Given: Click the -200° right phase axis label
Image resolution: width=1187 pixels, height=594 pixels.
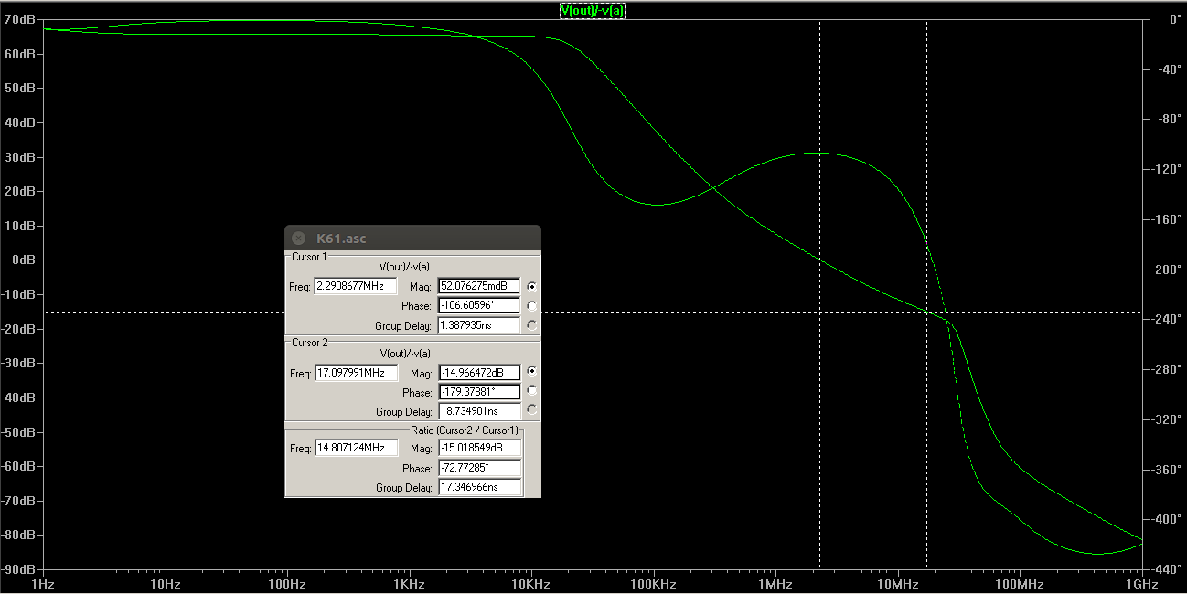Looking at the screenshot, I should [x=1165, y=270].
